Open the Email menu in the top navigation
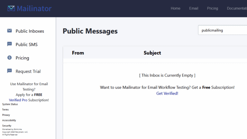 coord(194,8)
